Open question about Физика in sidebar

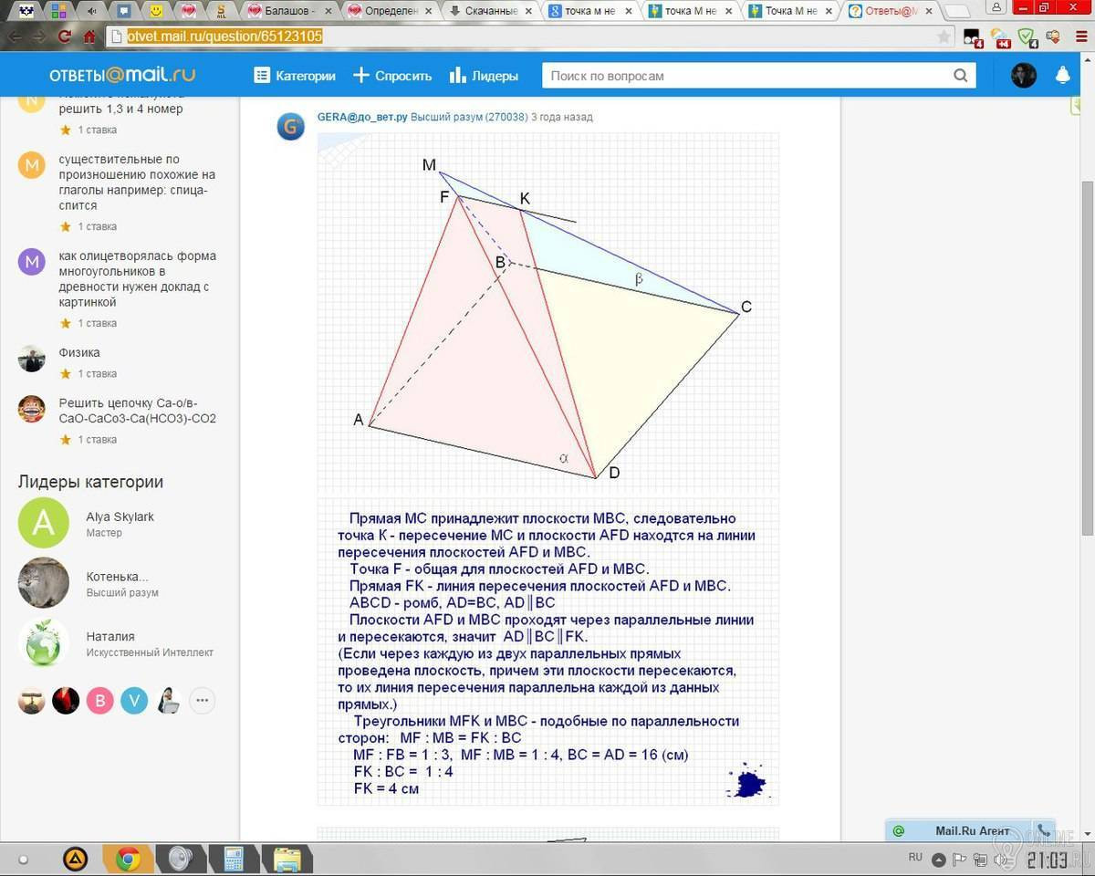click(x=79, y=352)
